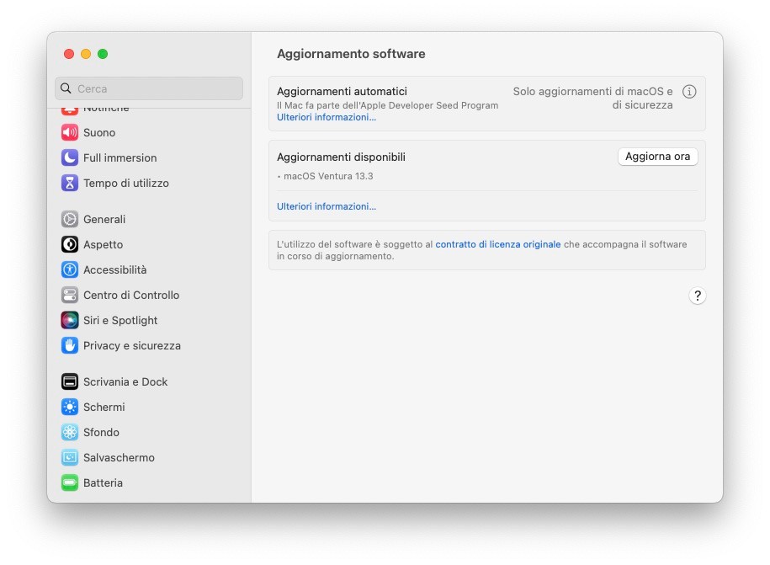
Task: Click the green full screen window button
Action: tap(103, 54)
